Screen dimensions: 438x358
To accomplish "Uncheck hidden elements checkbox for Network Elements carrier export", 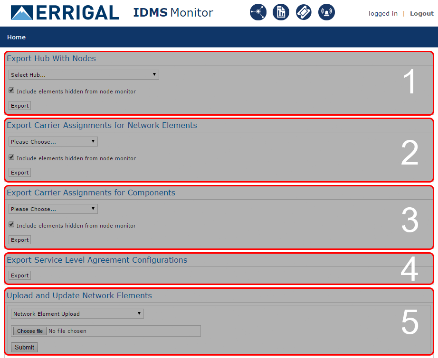I will coord(11,157).
